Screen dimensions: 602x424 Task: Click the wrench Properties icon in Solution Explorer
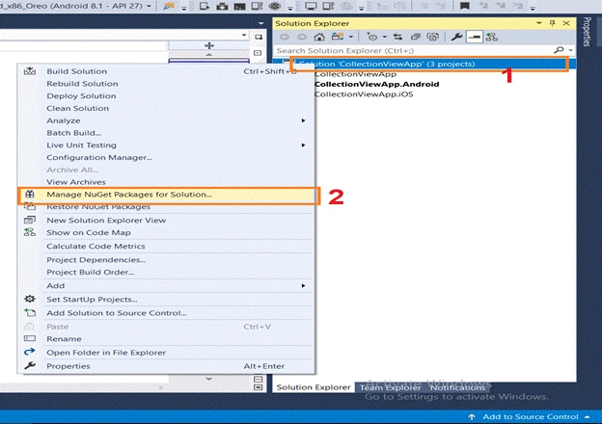456,37
